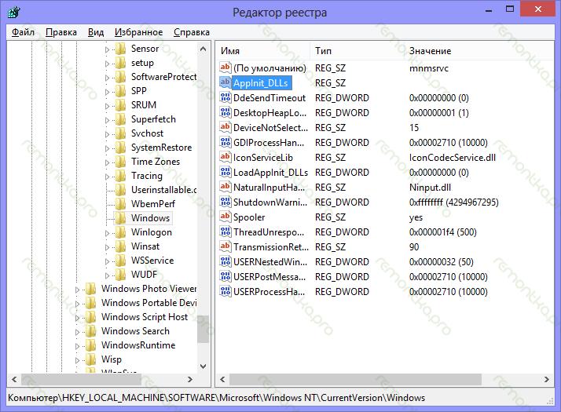
Task: Click the IconServiceLib string icon
Action: (x=225, y=157)
